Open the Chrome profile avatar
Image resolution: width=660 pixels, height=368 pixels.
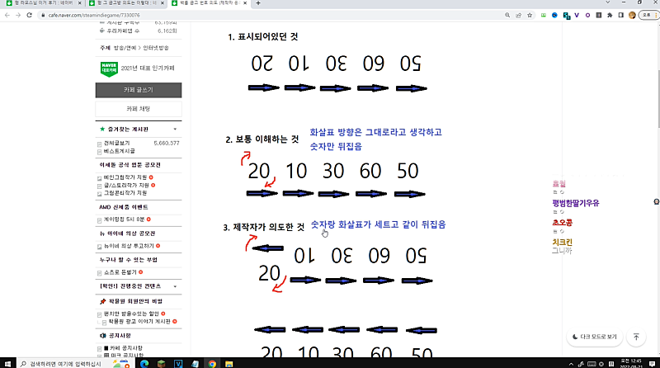pyautogui.click(x=632, y=15)
